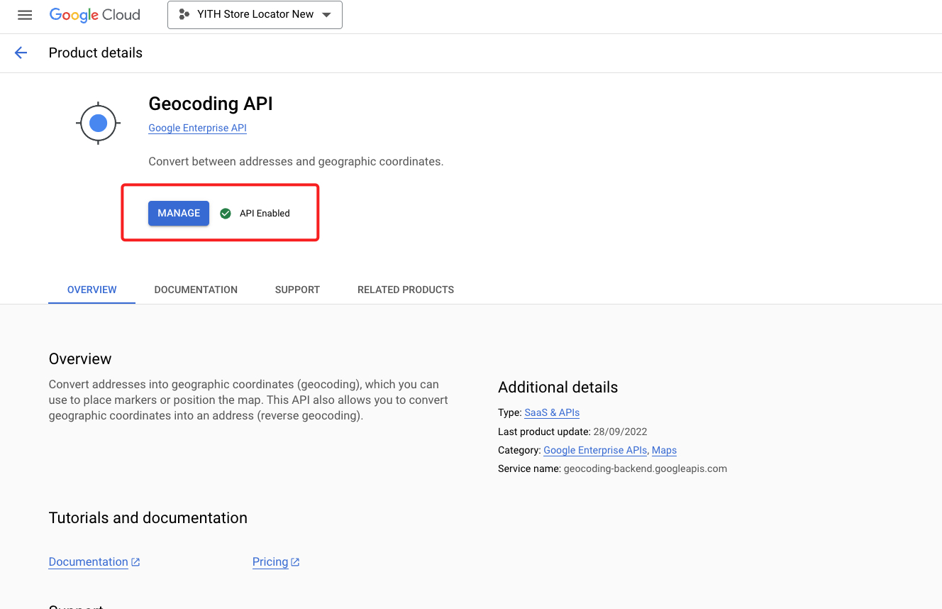Click the project selector hexagon icon
Viewport: 942px width, 609px height.
point(184,14)
